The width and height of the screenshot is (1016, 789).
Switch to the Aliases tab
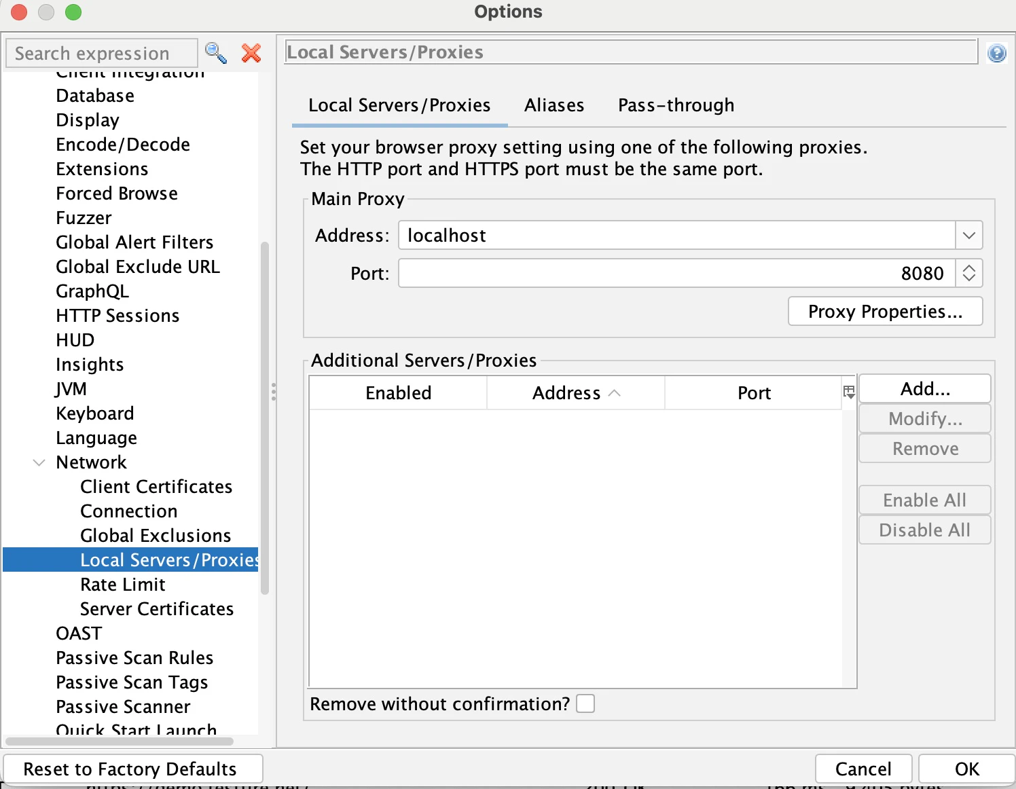[554, 105]
